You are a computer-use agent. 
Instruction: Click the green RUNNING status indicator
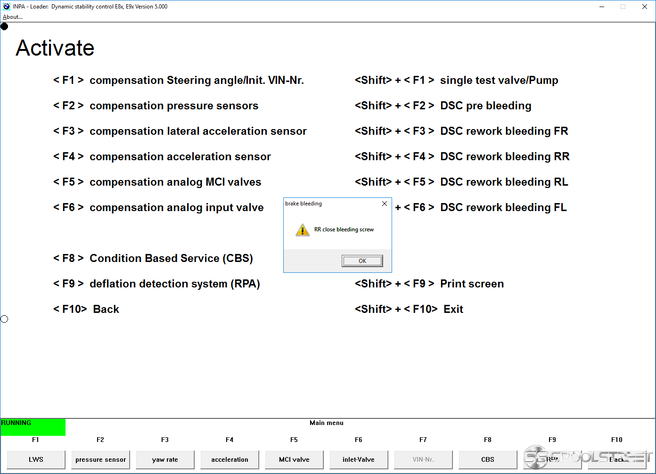click(33, 427)
